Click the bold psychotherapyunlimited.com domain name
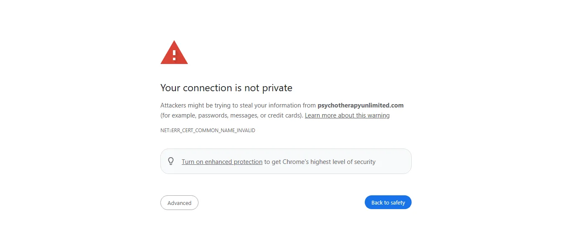The width and height of the screenshot is (572, 243). pos(361,105)
